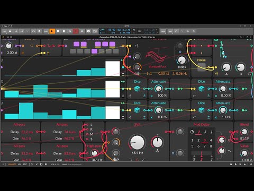
Task: Open the ADD menu in the toolbar
Action: coord(164,31)
